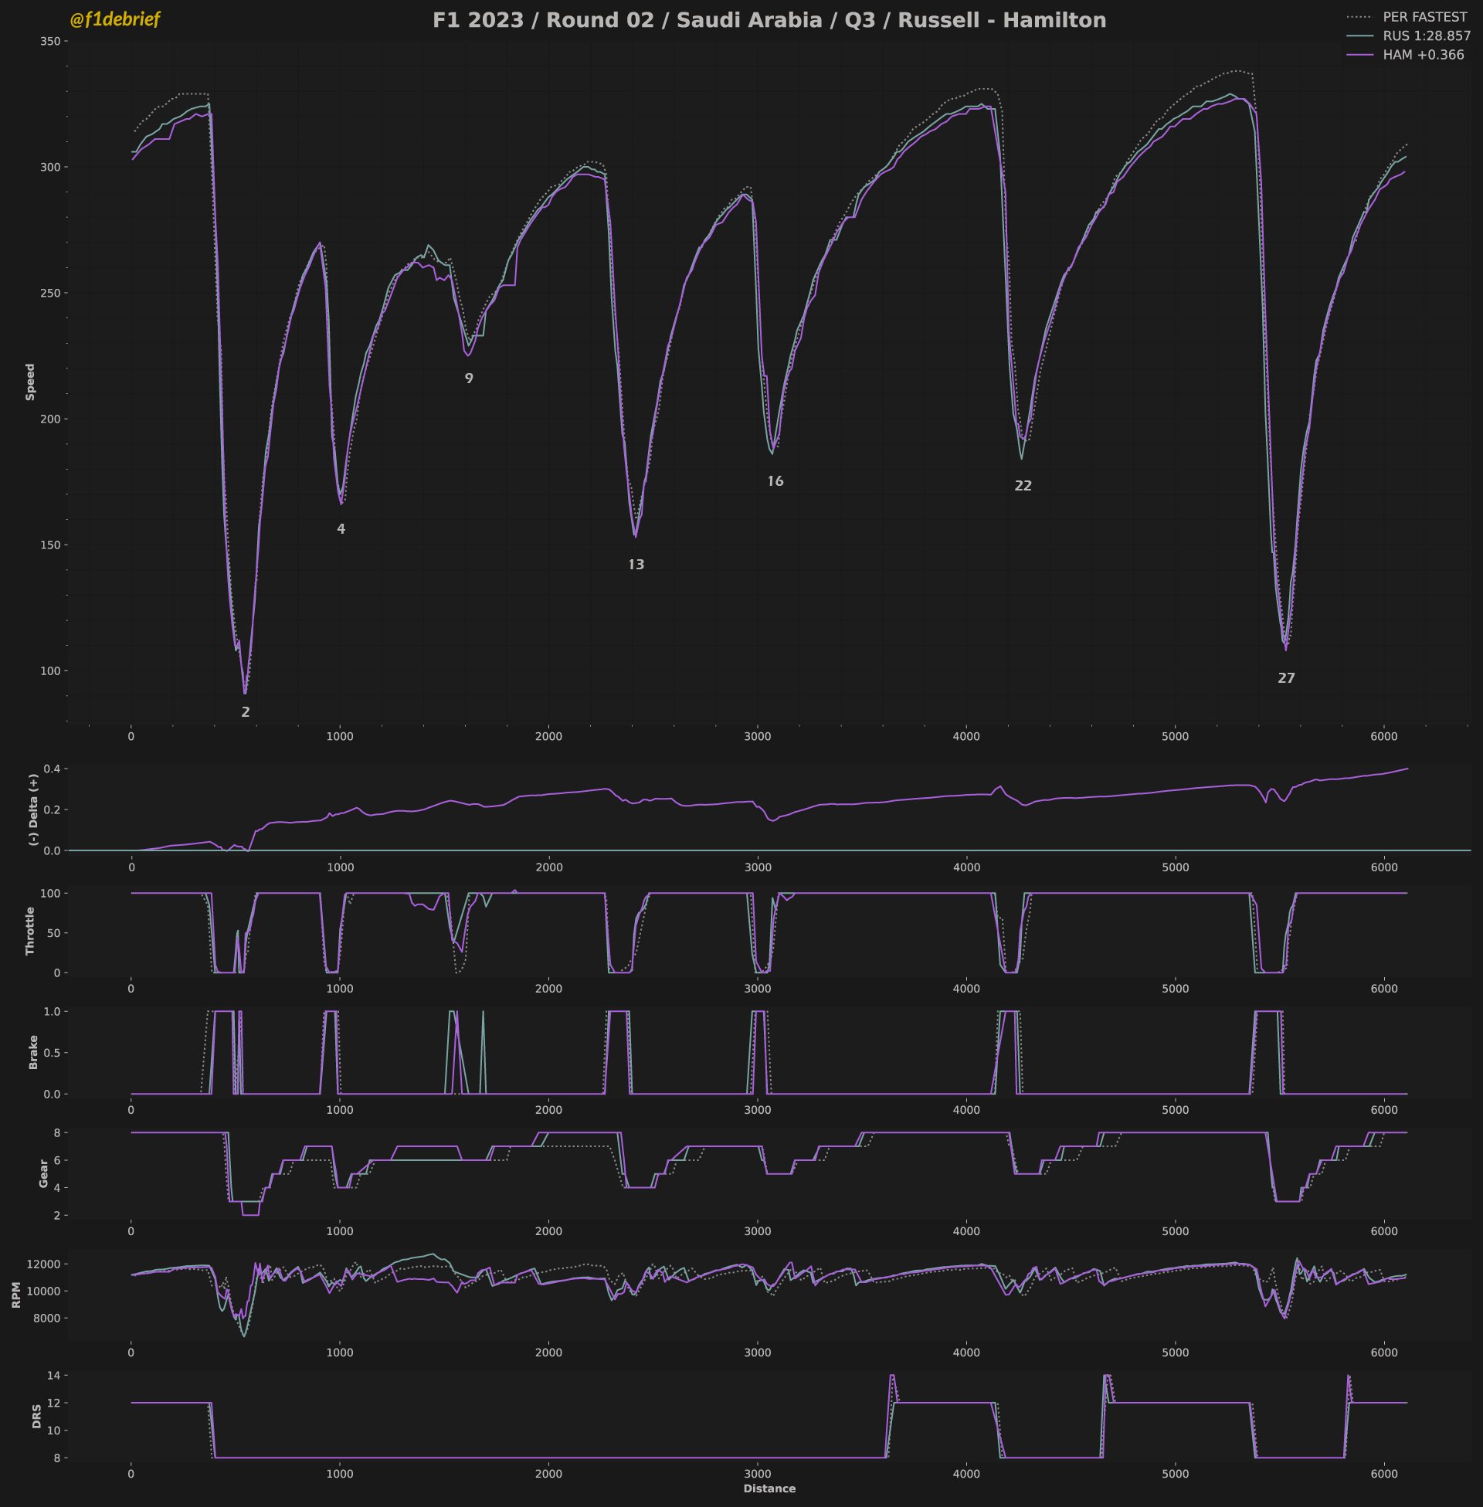Click the RUS 1:28.857 legend entry
Screen dimensions: 1483x1507
click(1426, 36)
